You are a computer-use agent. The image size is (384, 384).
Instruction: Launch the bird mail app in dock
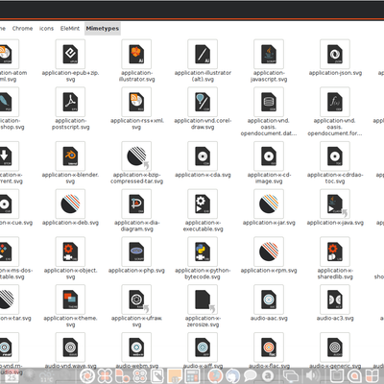point(232,376)
